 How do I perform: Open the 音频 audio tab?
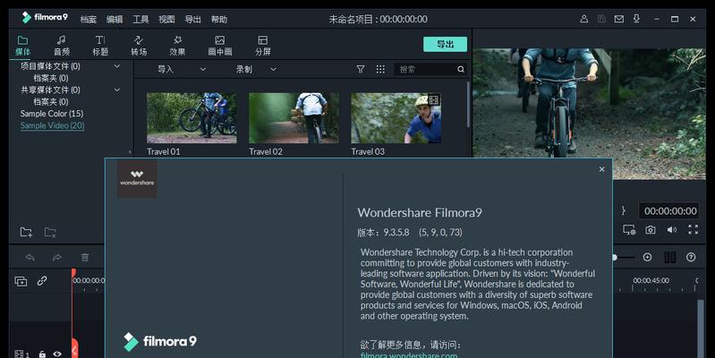tap(62, 46)
